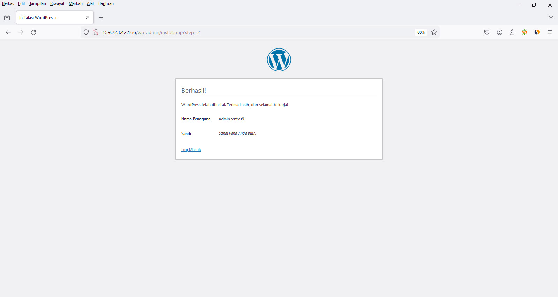Expand the list all tabs chevron
558x297 pixels.
pos(551,17)
